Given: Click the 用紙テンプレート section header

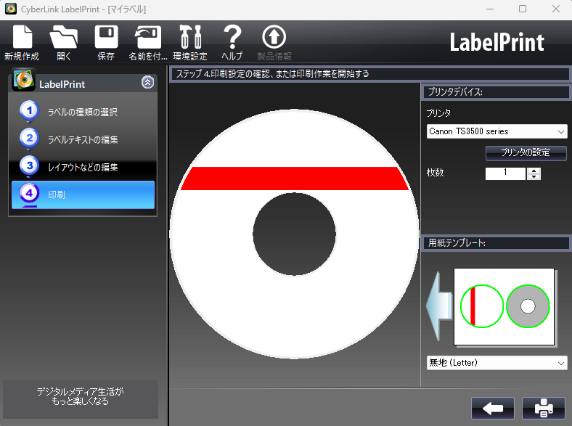Looking at the screenshot, I should (x=496, y=243).
